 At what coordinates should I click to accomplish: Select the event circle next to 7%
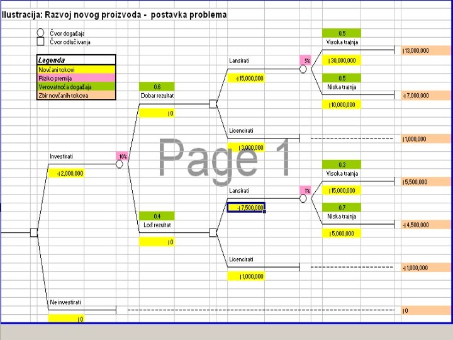pyautogui.click(x=303, y=198)
